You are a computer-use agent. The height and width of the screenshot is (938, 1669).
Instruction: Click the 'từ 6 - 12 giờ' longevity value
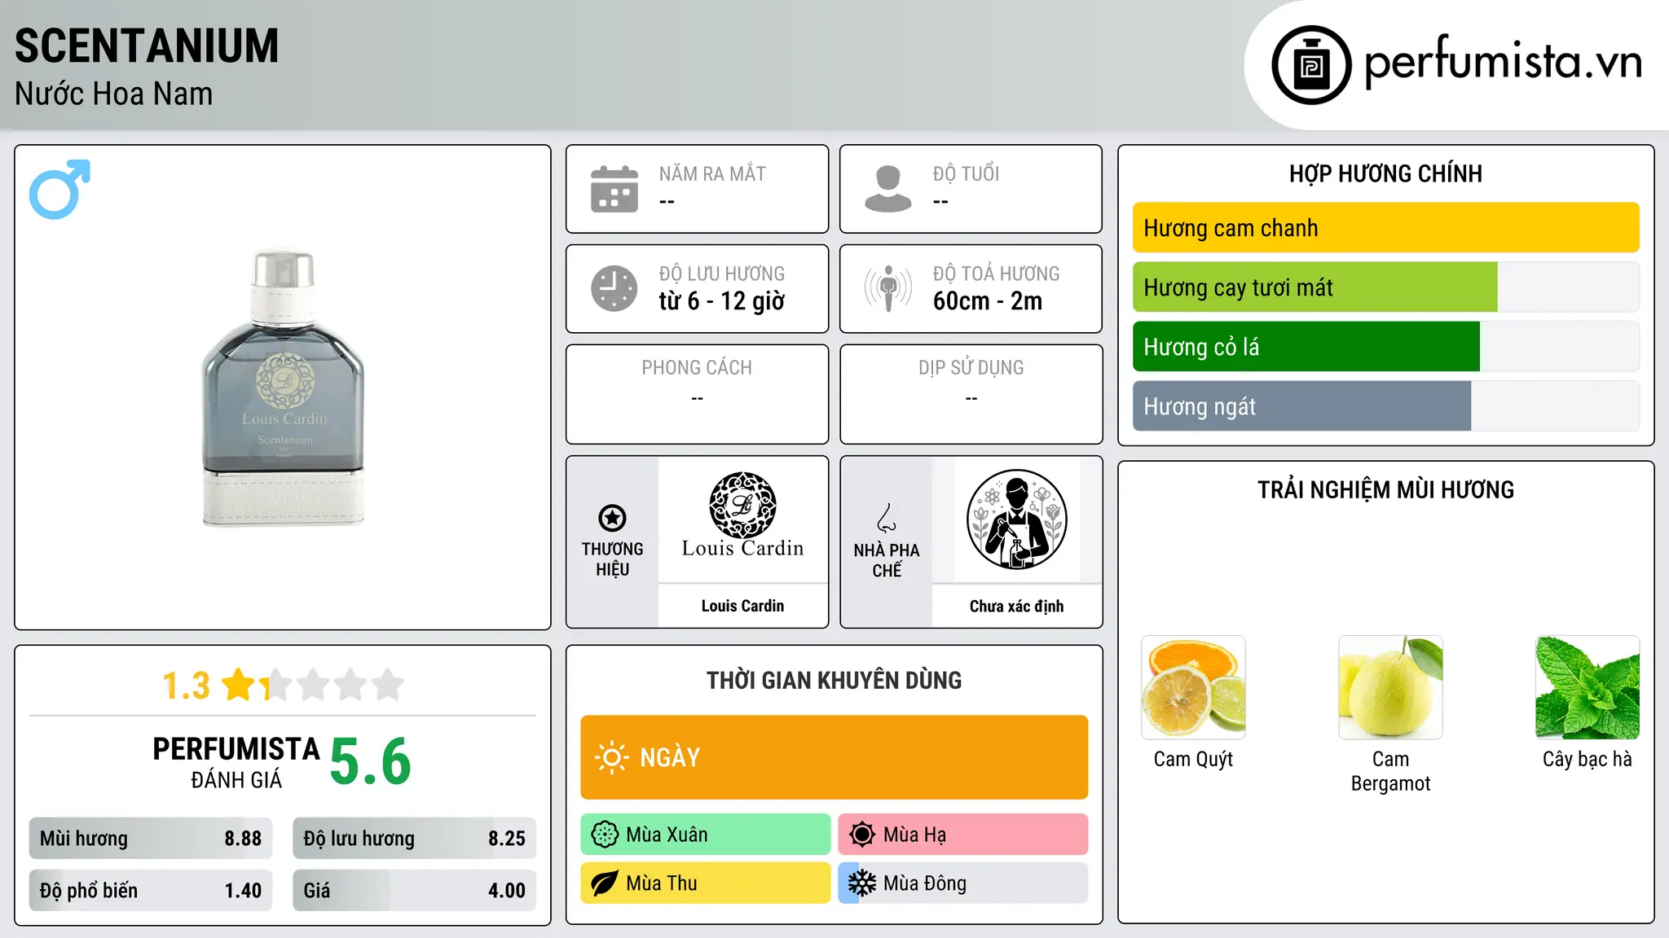722,301
